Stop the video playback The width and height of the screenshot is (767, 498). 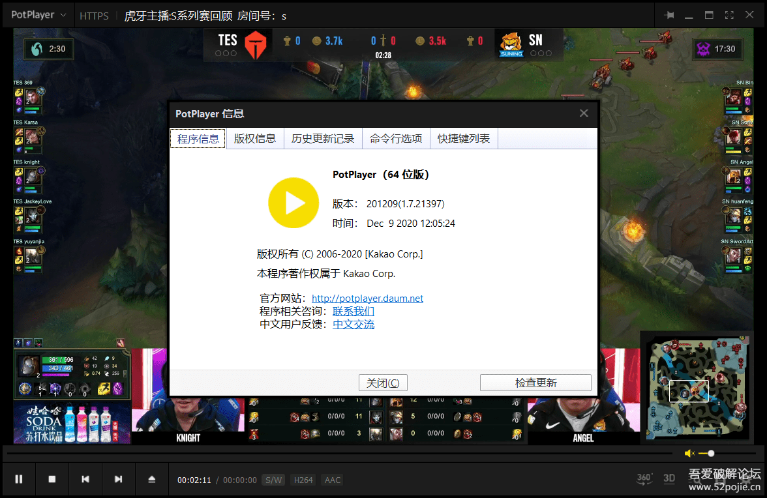point(52,479)
